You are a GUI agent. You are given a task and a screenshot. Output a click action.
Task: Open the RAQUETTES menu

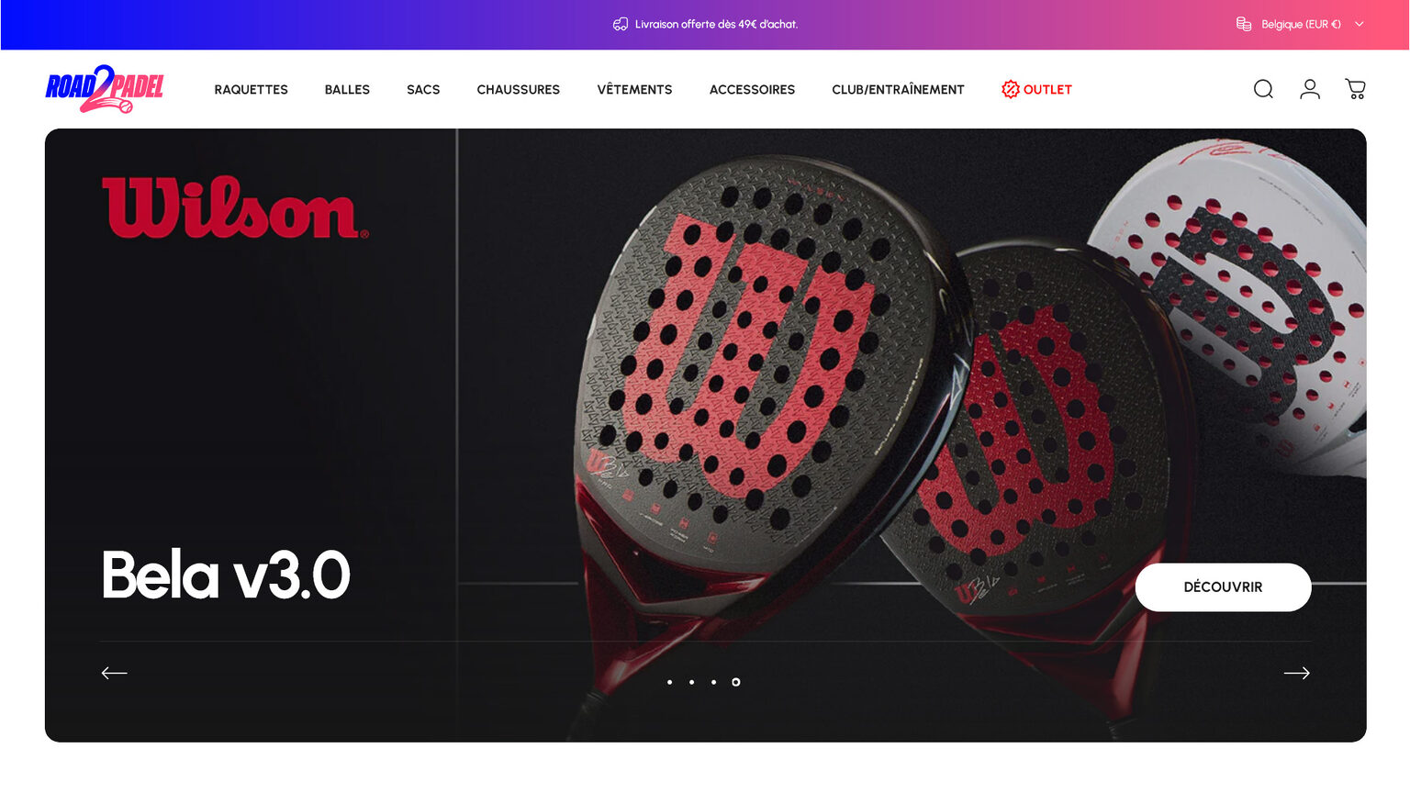pyautogui.click(x=251, y=89)
